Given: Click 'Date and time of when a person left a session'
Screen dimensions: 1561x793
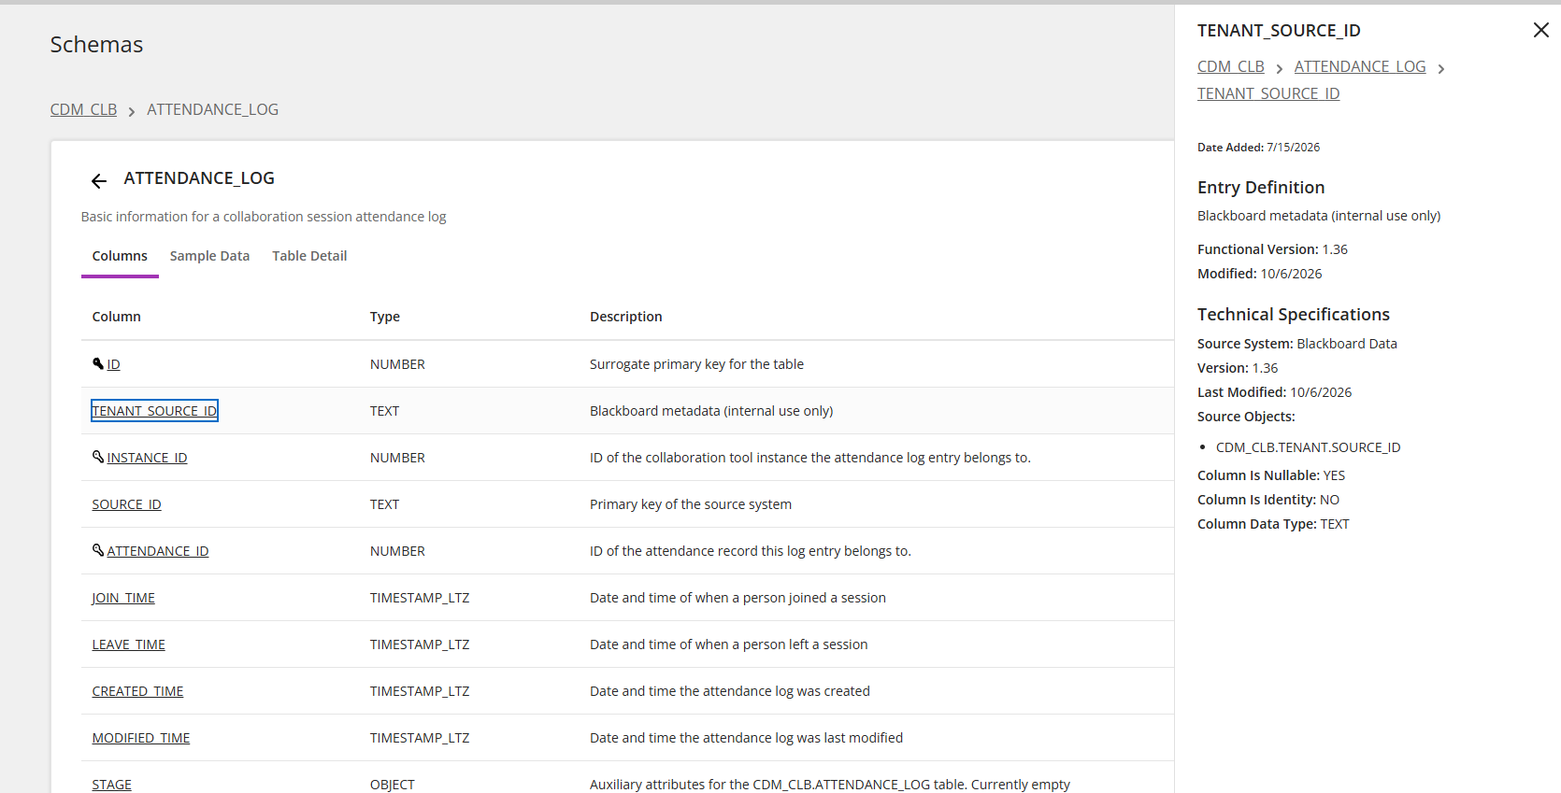Looking at the screenshot, I should (x=729, y=644).
